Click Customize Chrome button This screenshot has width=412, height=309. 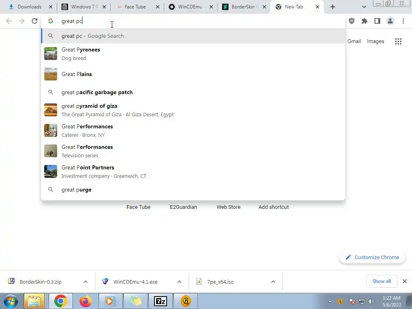(372, 257)
